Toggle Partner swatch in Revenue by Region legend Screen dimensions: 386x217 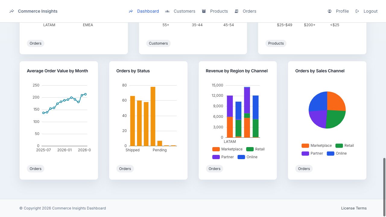pos(216,157)
